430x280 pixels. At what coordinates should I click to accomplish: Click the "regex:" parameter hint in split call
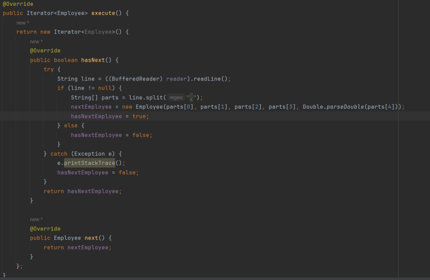(x=176, y=98)
